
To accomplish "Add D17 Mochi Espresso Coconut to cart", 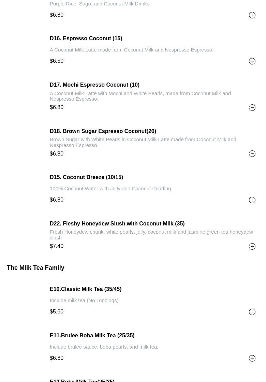I will (252, 107).
